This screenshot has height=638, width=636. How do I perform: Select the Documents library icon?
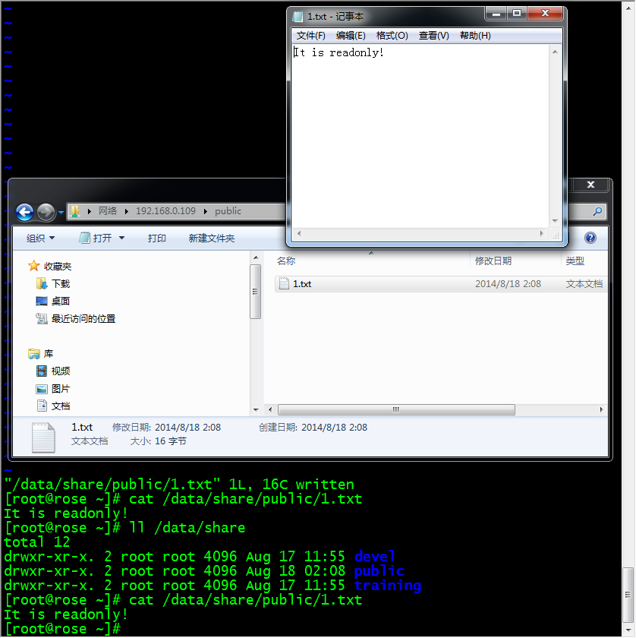[x=42, y=406]
